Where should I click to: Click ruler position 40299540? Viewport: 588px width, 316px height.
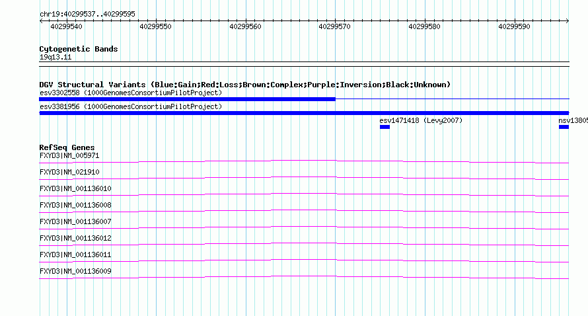tap(66, 26)
